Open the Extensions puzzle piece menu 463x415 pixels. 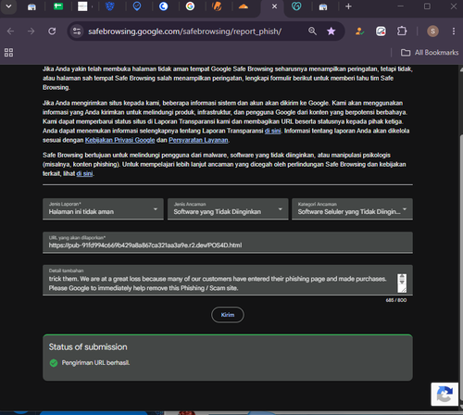(402, 31)
